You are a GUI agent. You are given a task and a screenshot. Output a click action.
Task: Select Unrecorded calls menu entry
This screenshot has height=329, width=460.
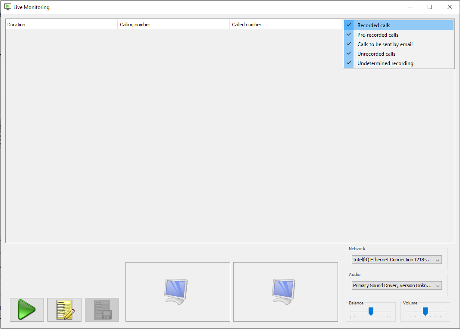tap(376, 54)
